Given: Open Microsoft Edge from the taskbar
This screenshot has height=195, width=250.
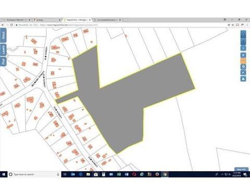Looking at the screenshot, I should 81,174.
